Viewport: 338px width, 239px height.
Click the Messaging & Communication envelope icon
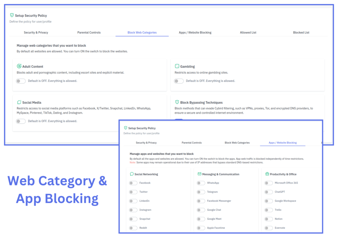click(199, 174)
